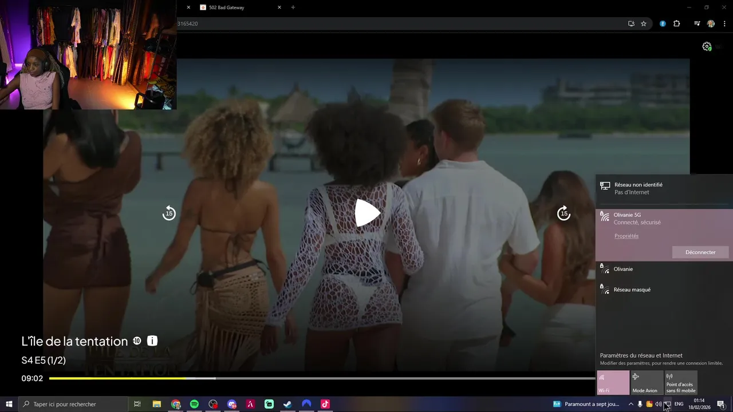Click the Taper ici pour rechercher box
733x412 pixels.
73,404
